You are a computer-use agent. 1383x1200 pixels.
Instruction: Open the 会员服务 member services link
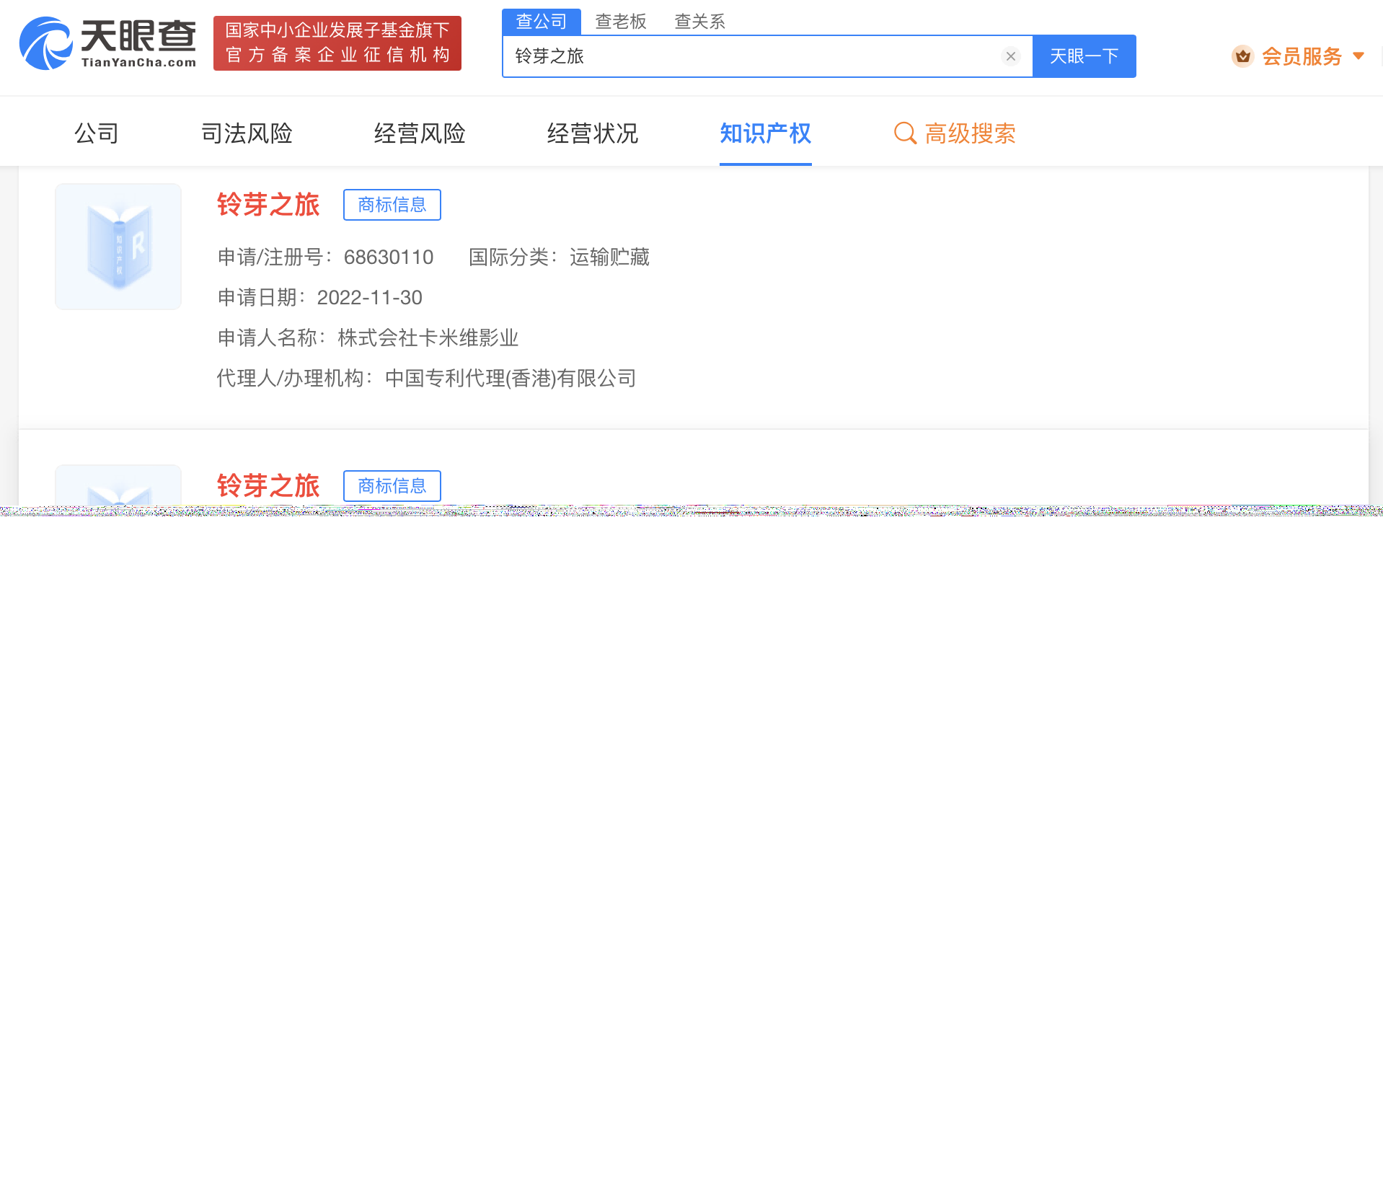[x=1302, y=56]
